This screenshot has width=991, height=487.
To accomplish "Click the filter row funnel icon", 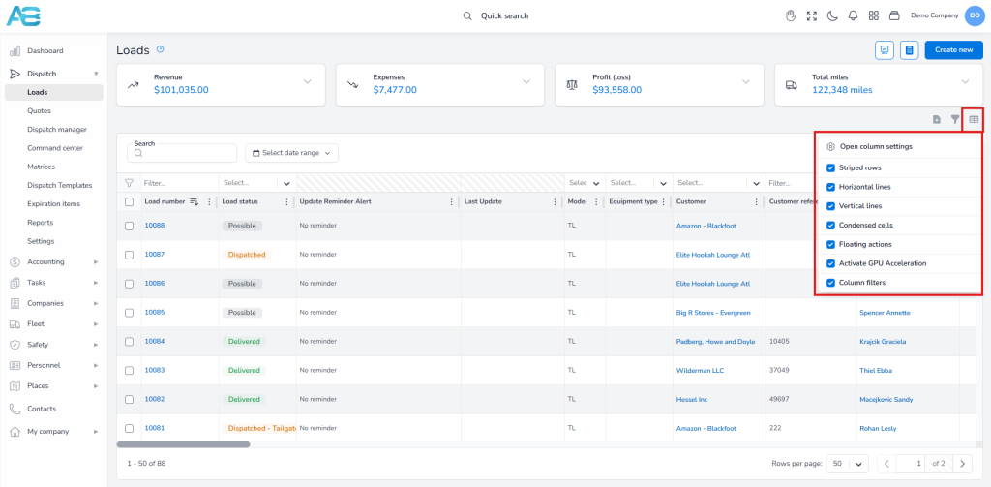I will [129, 183].
